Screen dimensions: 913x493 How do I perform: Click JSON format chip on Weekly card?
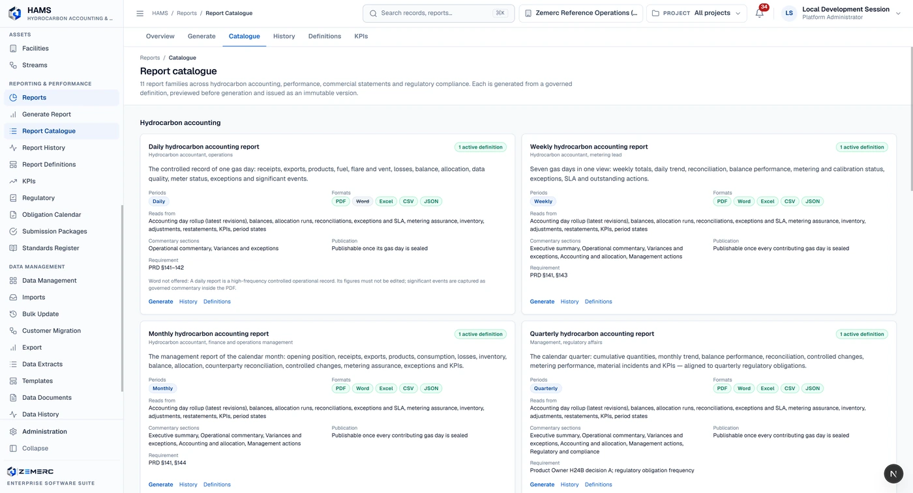click(x=813, y=201)
